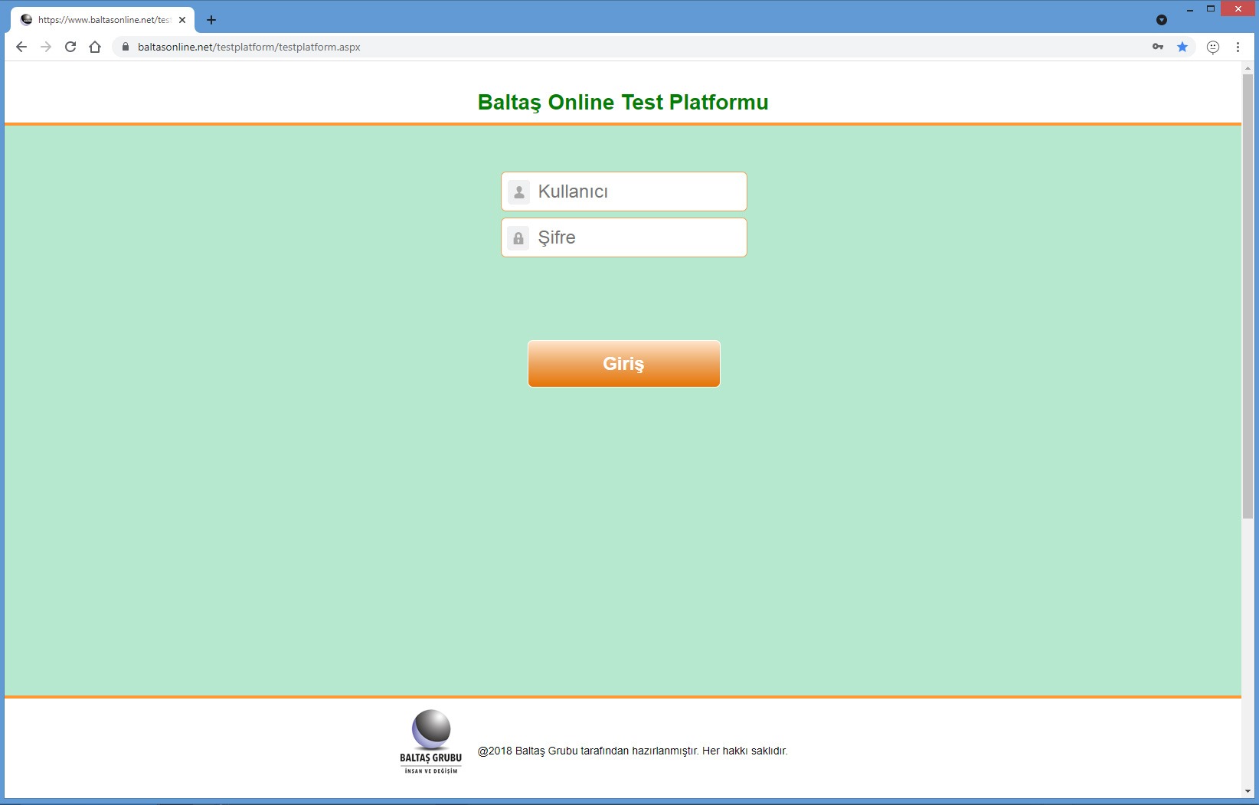Click the address bar URL

pos(249,47)
